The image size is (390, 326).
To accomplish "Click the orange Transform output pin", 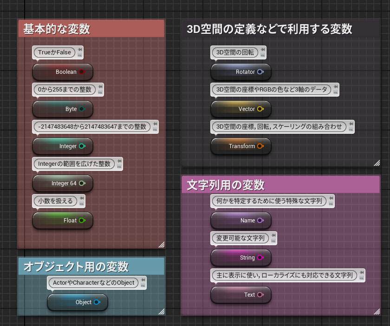I will tap(260, 146).
